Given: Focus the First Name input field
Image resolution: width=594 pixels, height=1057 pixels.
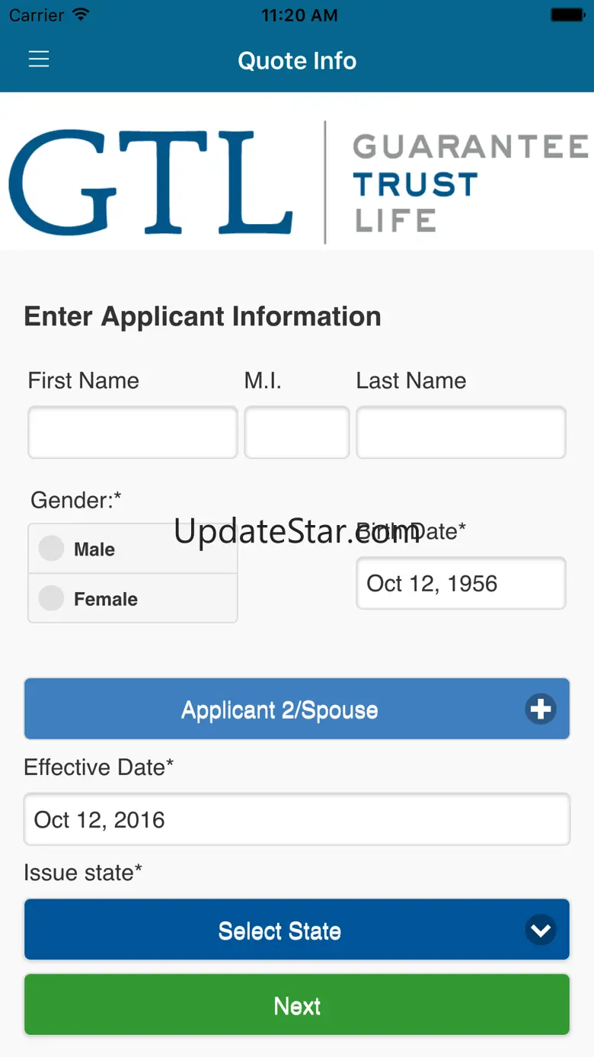Looking at the screenshot, I should coord(133,433).
